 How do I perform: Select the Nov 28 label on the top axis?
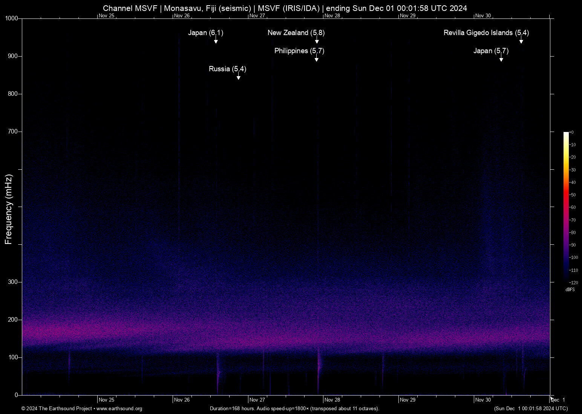[x=332, y=16]
